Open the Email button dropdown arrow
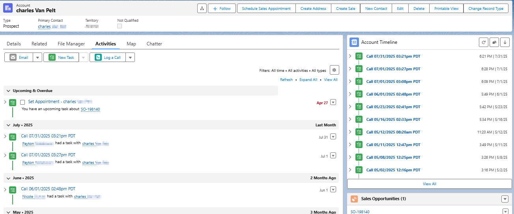The image size is (514, 214). coord(37,57)
